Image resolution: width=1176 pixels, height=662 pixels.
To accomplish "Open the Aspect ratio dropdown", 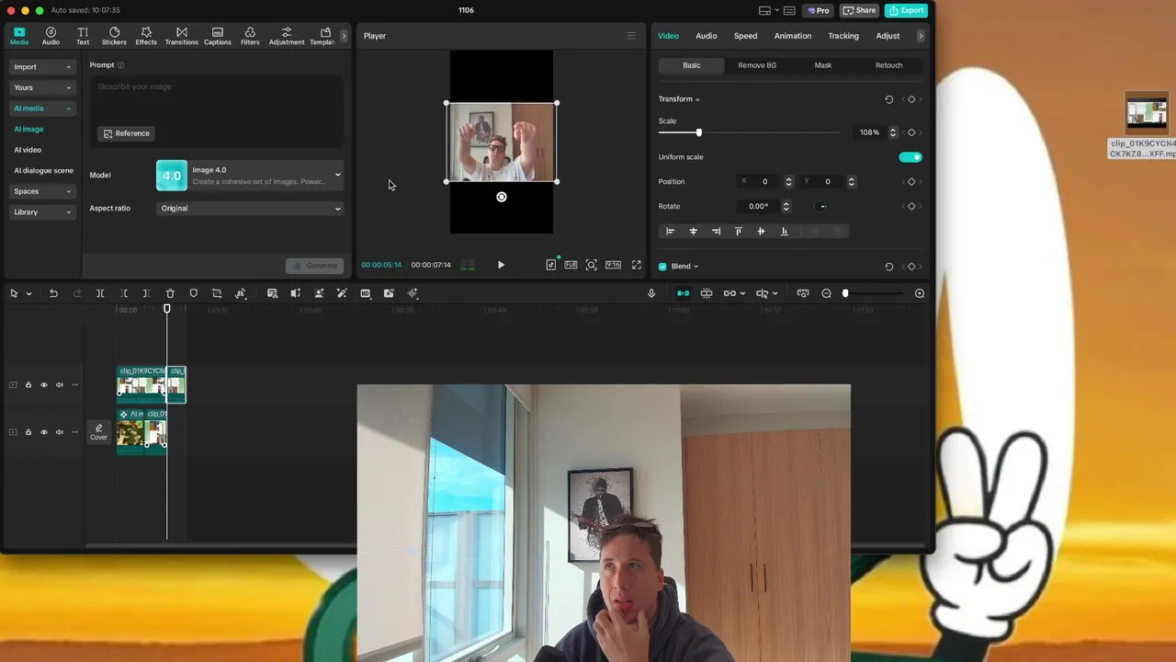I will click(x=250, y=208).
